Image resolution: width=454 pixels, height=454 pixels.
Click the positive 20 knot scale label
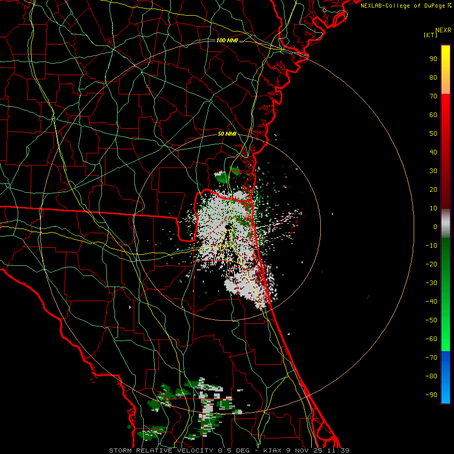(x=433, y=189)
